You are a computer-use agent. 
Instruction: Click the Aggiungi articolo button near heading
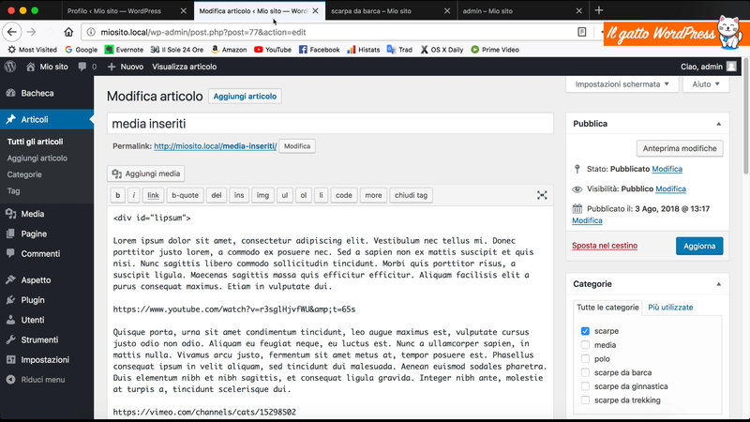[x=245, y=97]
